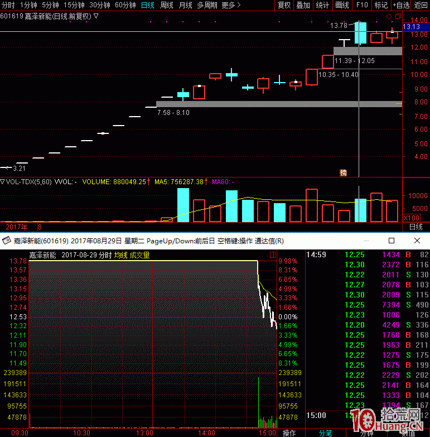Select the 分笔 tick tab
This screenshot has height=437, width=430.
[x=325, y=433]
